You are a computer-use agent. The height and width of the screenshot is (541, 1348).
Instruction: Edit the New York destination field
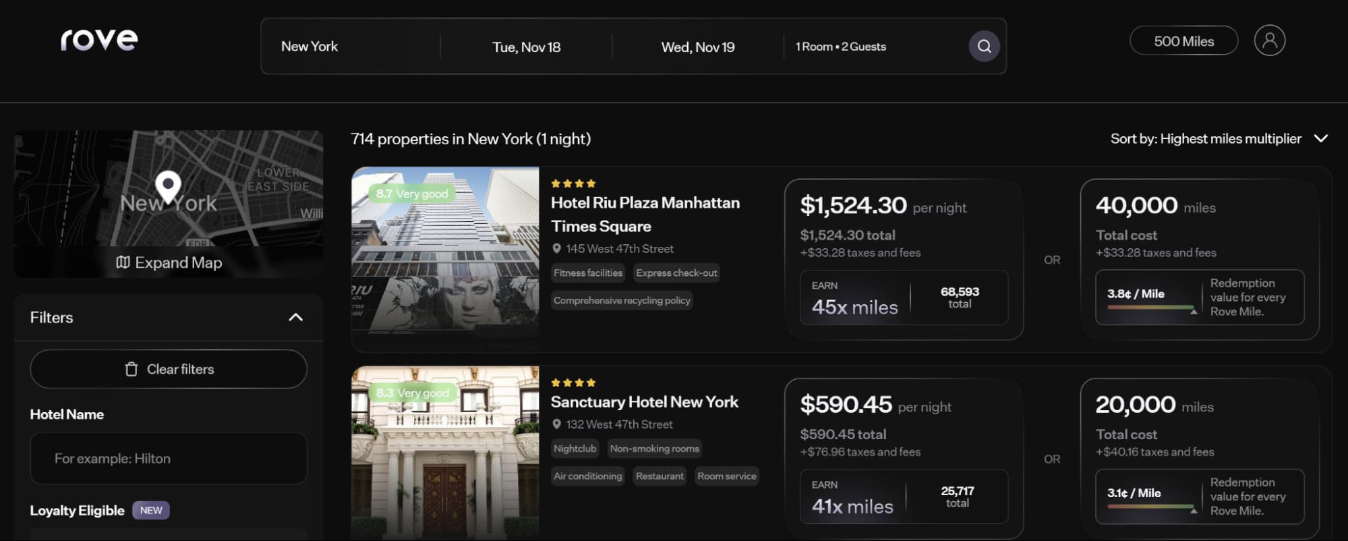351,47
